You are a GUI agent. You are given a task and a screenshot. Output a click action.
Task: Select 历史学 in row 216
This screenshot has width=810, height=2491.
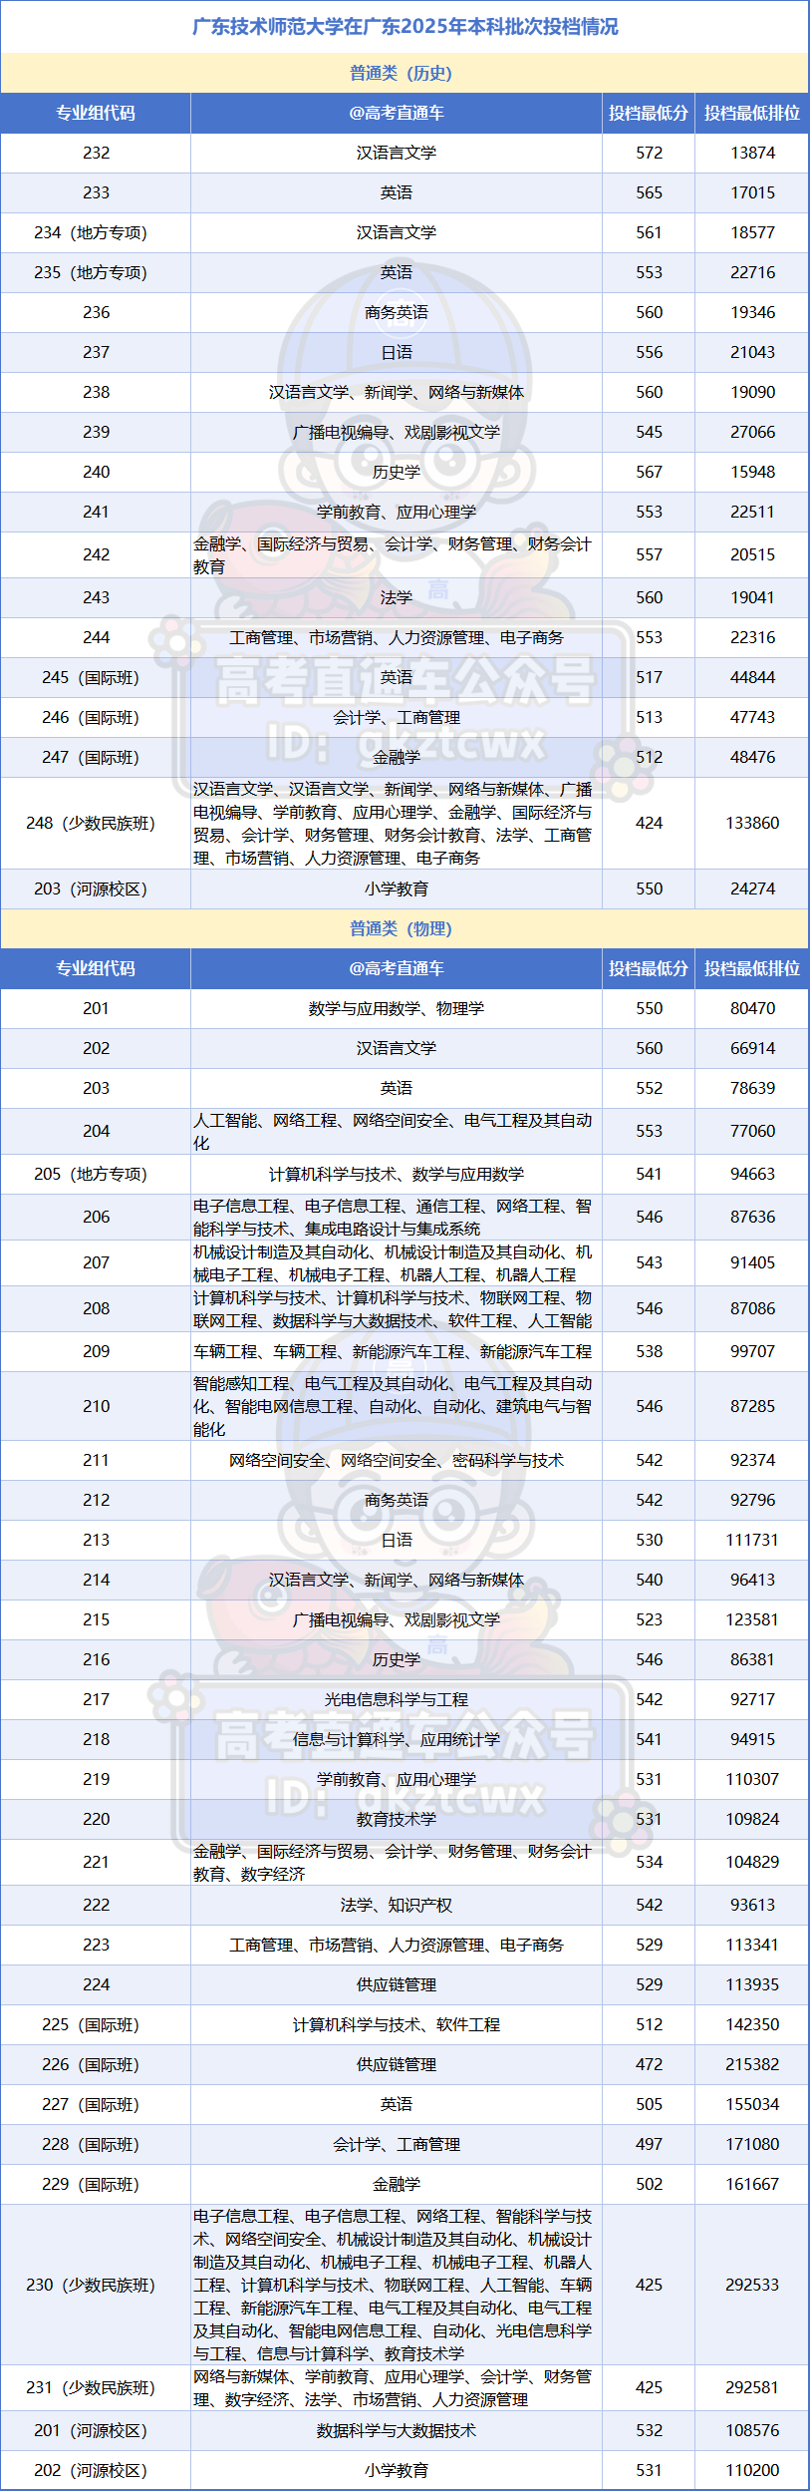click(x=397, y=1659)
